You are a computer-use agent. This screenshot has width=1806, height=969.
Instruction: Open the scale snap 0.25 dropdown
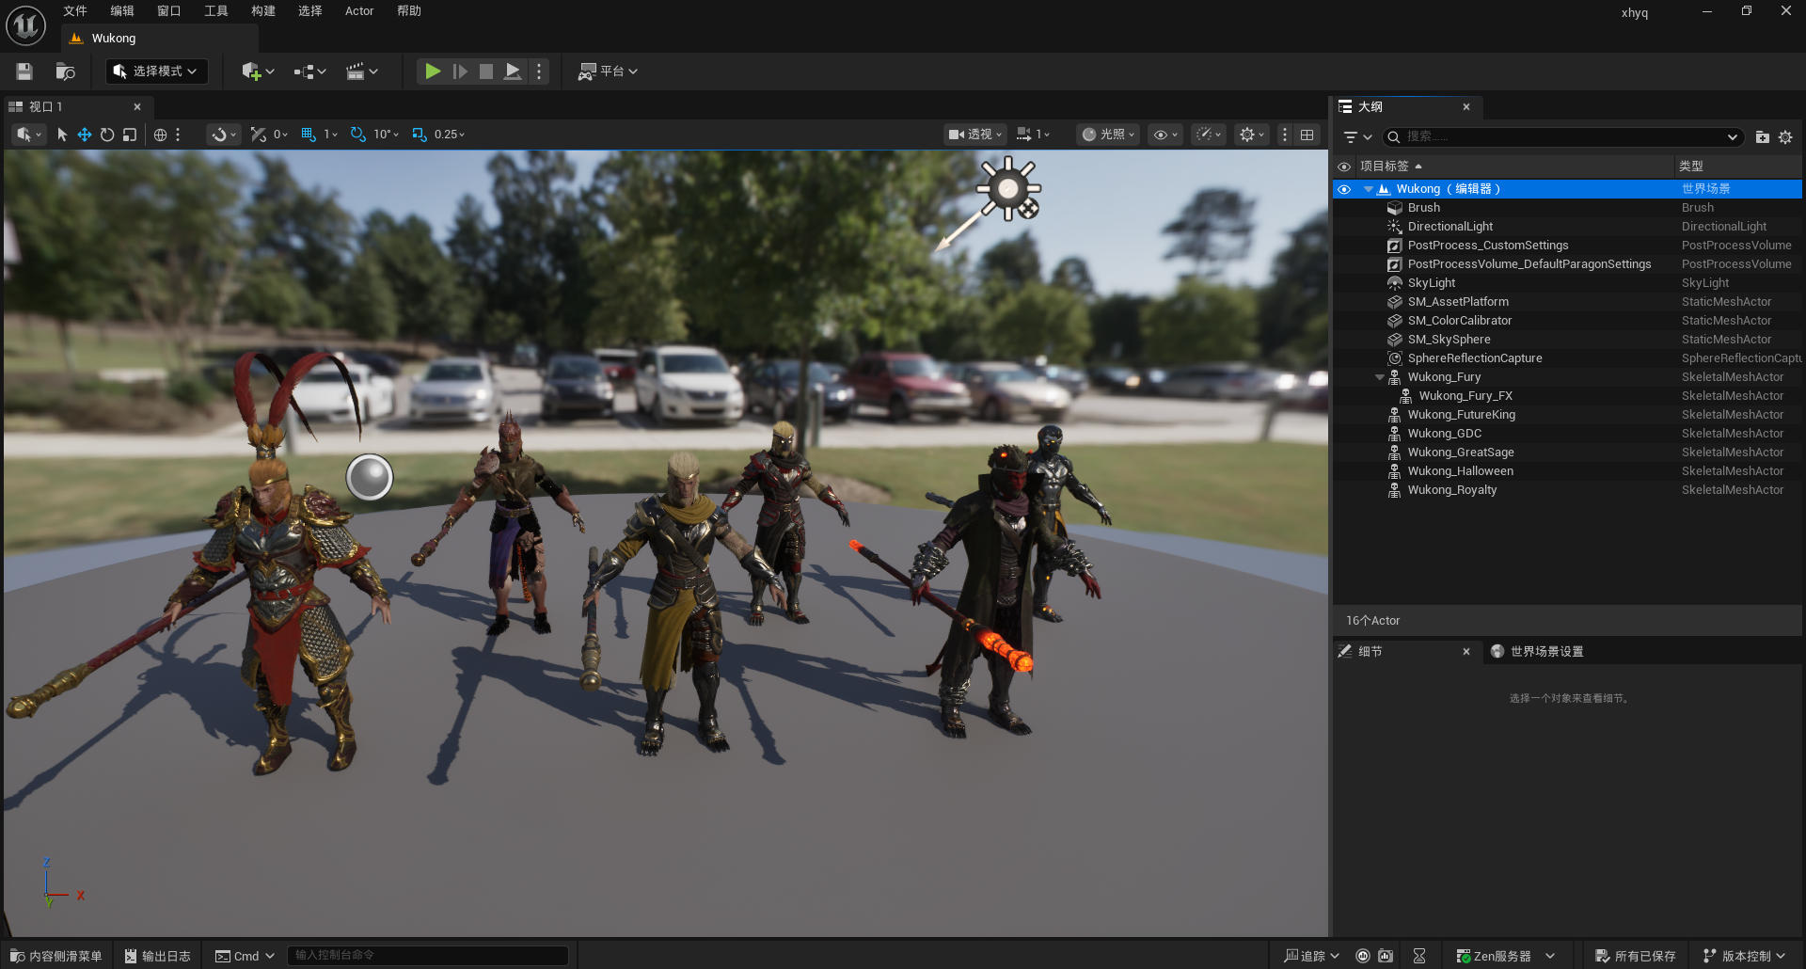click(x=450, y=135)
